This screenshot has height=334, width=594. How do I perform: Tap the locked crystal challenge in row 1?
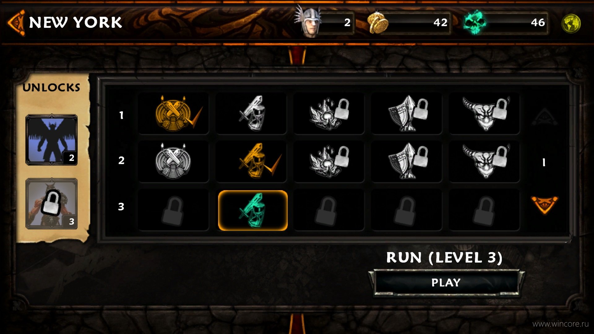(x=329, y=113)
